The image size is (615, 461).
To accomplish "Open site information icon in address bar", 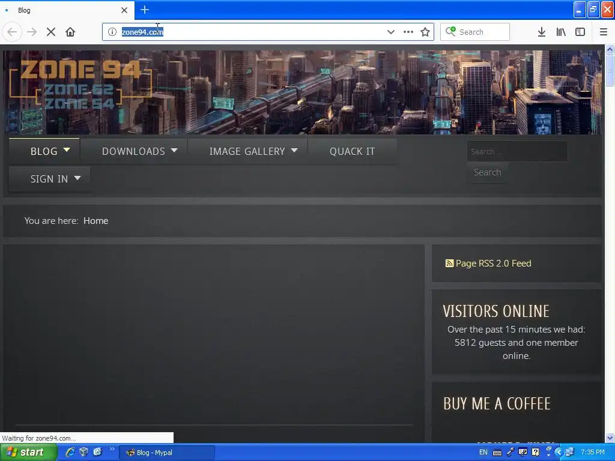I will click(112, 32).
